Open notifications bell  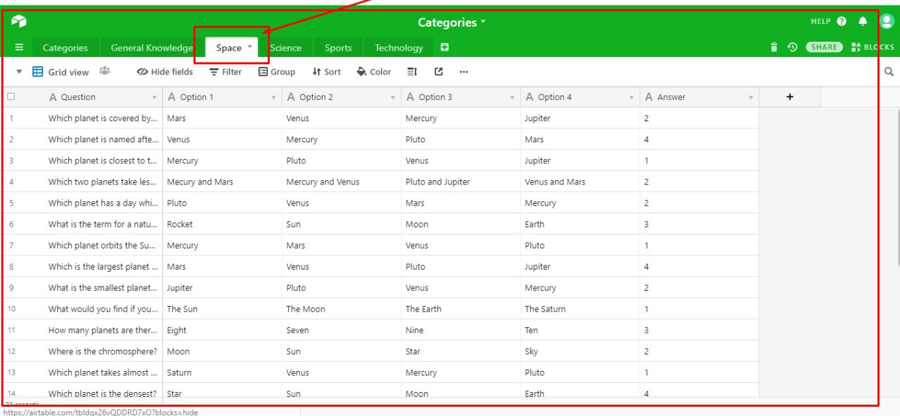(863, 22)
